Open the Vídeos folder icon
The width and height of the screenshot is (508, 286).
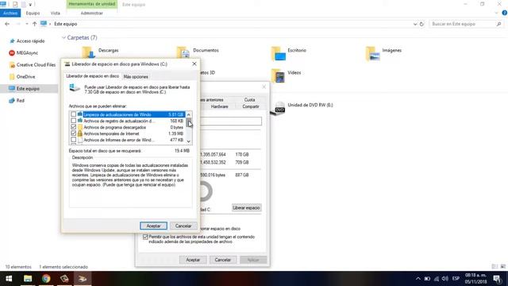tap(278, 76)
